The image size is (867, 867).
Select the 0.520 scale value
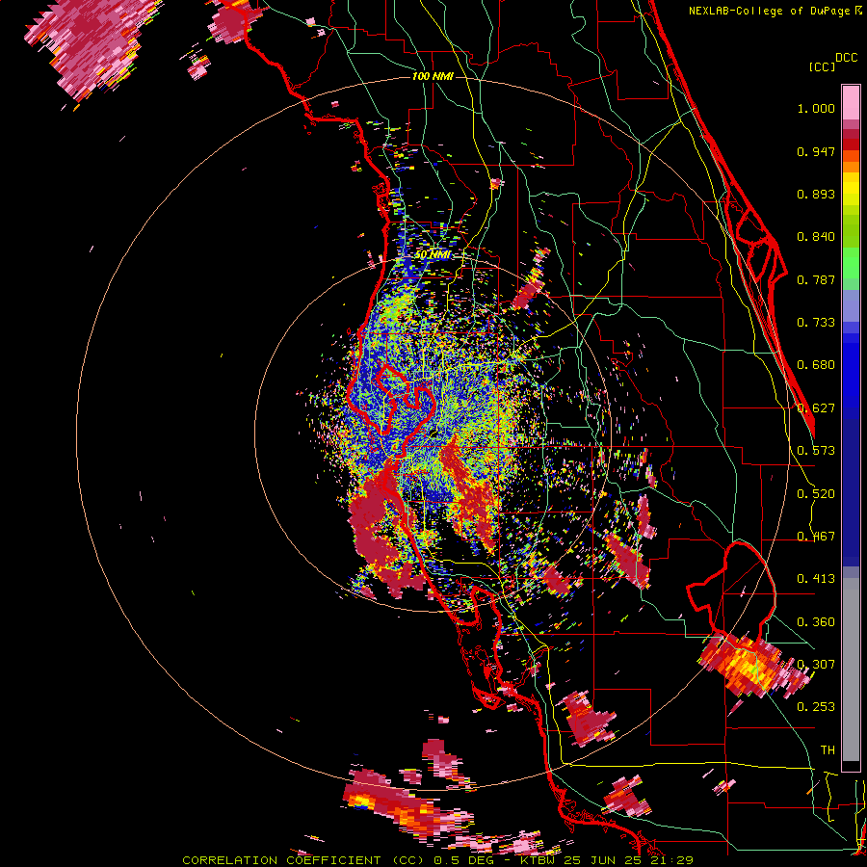coord(816,494)
